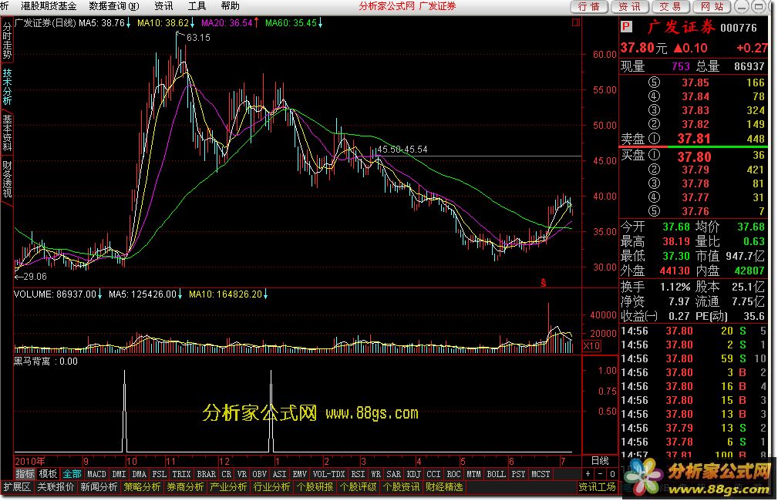Open the 财经精选 bottom tab

tap(444, 487)
